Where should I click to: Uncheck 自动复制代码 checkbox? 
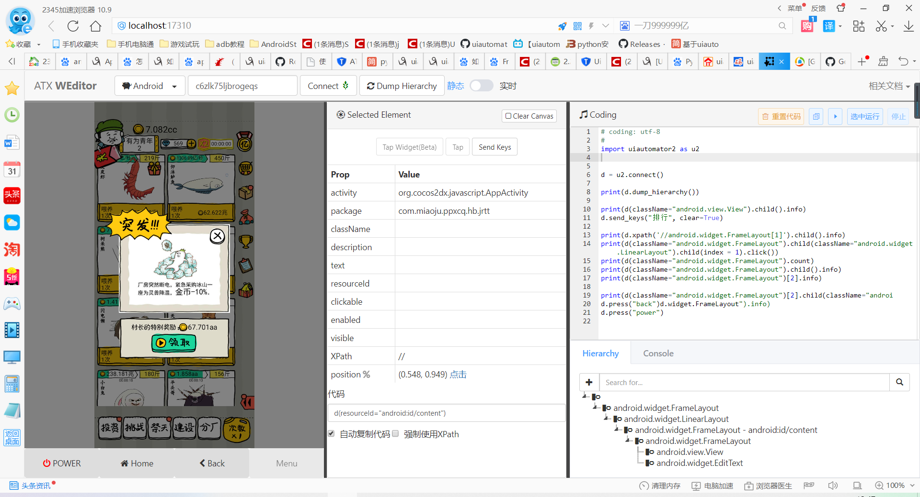click(331, 433)
